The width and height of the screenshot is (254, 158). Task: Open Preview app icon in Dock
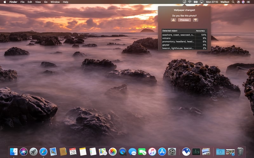[206, 152]
